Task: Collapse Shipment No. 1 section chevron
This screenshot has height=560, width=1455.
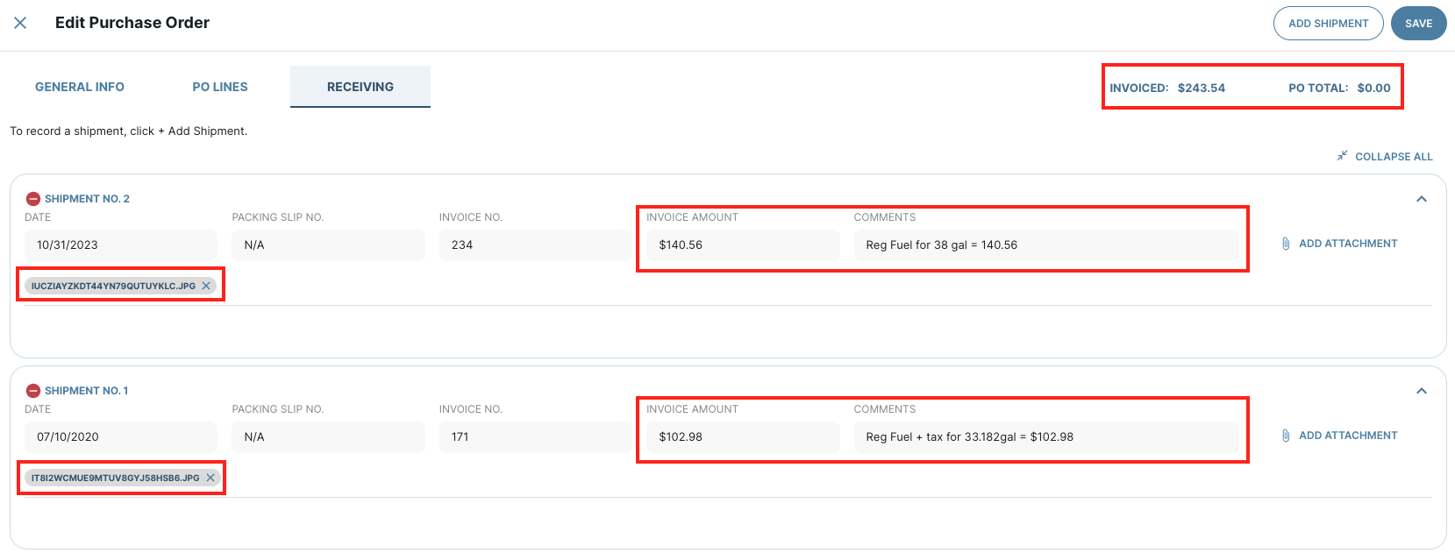Action: (x=1422, y=391)
